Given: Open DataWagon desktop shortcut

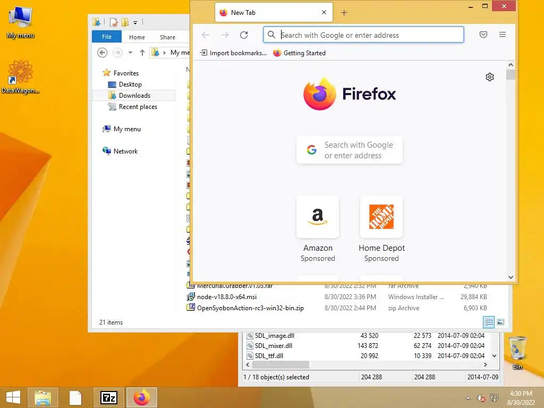Looking at the screenshot, I should coord(21,76).
